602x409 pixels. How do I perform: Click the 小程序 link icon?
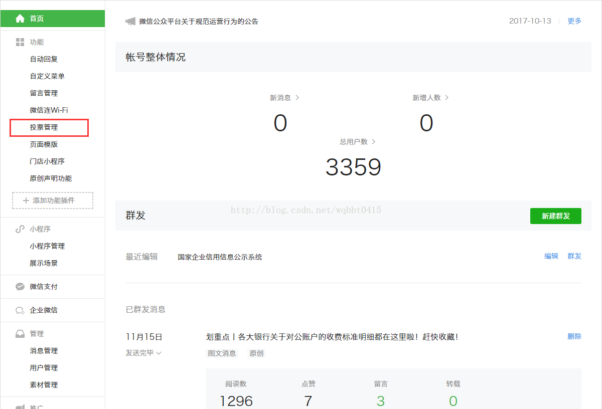pos(20,229)
